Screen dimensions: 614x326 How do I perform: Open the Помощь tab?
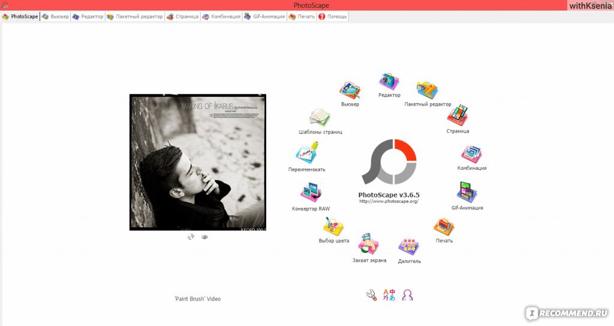(333, 17)
